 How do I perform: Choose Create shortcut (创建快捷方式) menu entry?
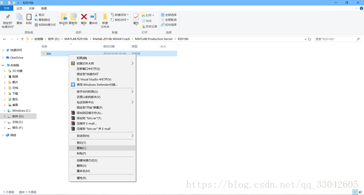pos(102,161)
